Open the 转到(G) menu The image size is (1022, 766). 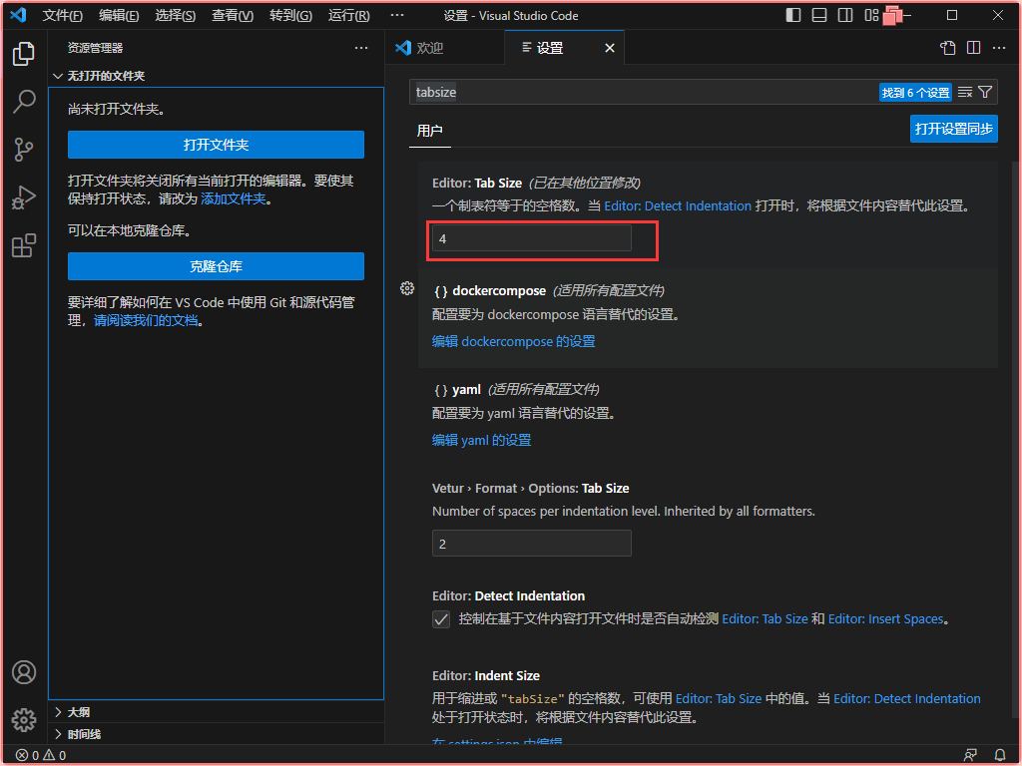tap(290, 15)
